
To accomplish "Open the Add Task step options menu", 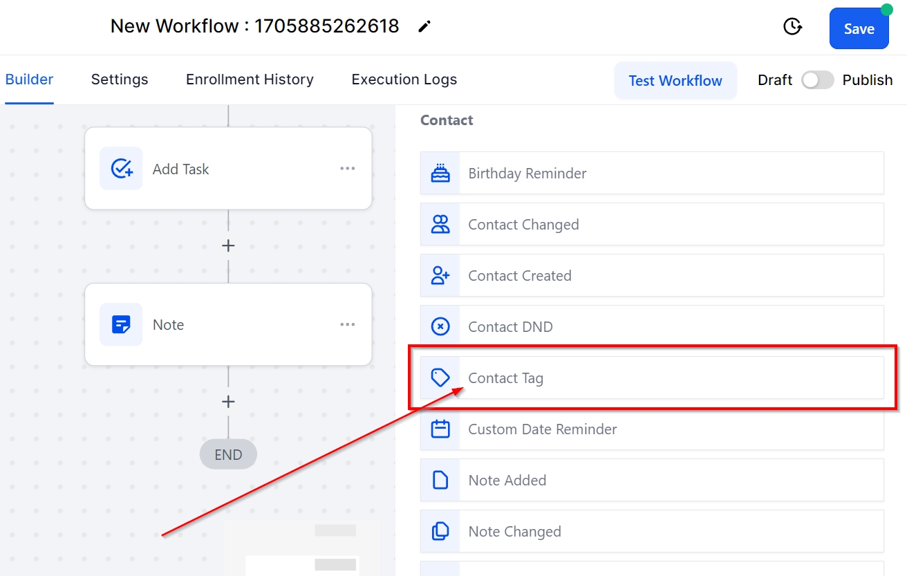I will 348,169.
